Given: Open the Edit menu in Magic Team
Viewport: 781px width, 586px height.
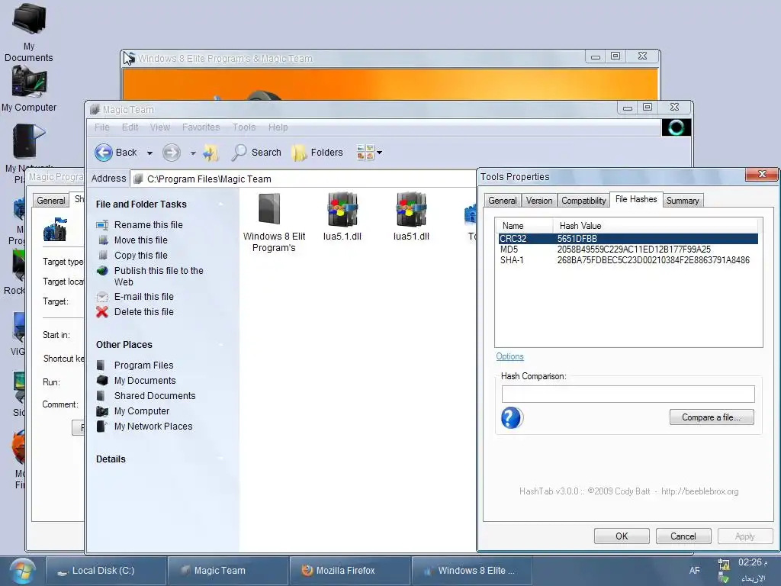Looking at the screenshot, I should [x=130, y=127].
